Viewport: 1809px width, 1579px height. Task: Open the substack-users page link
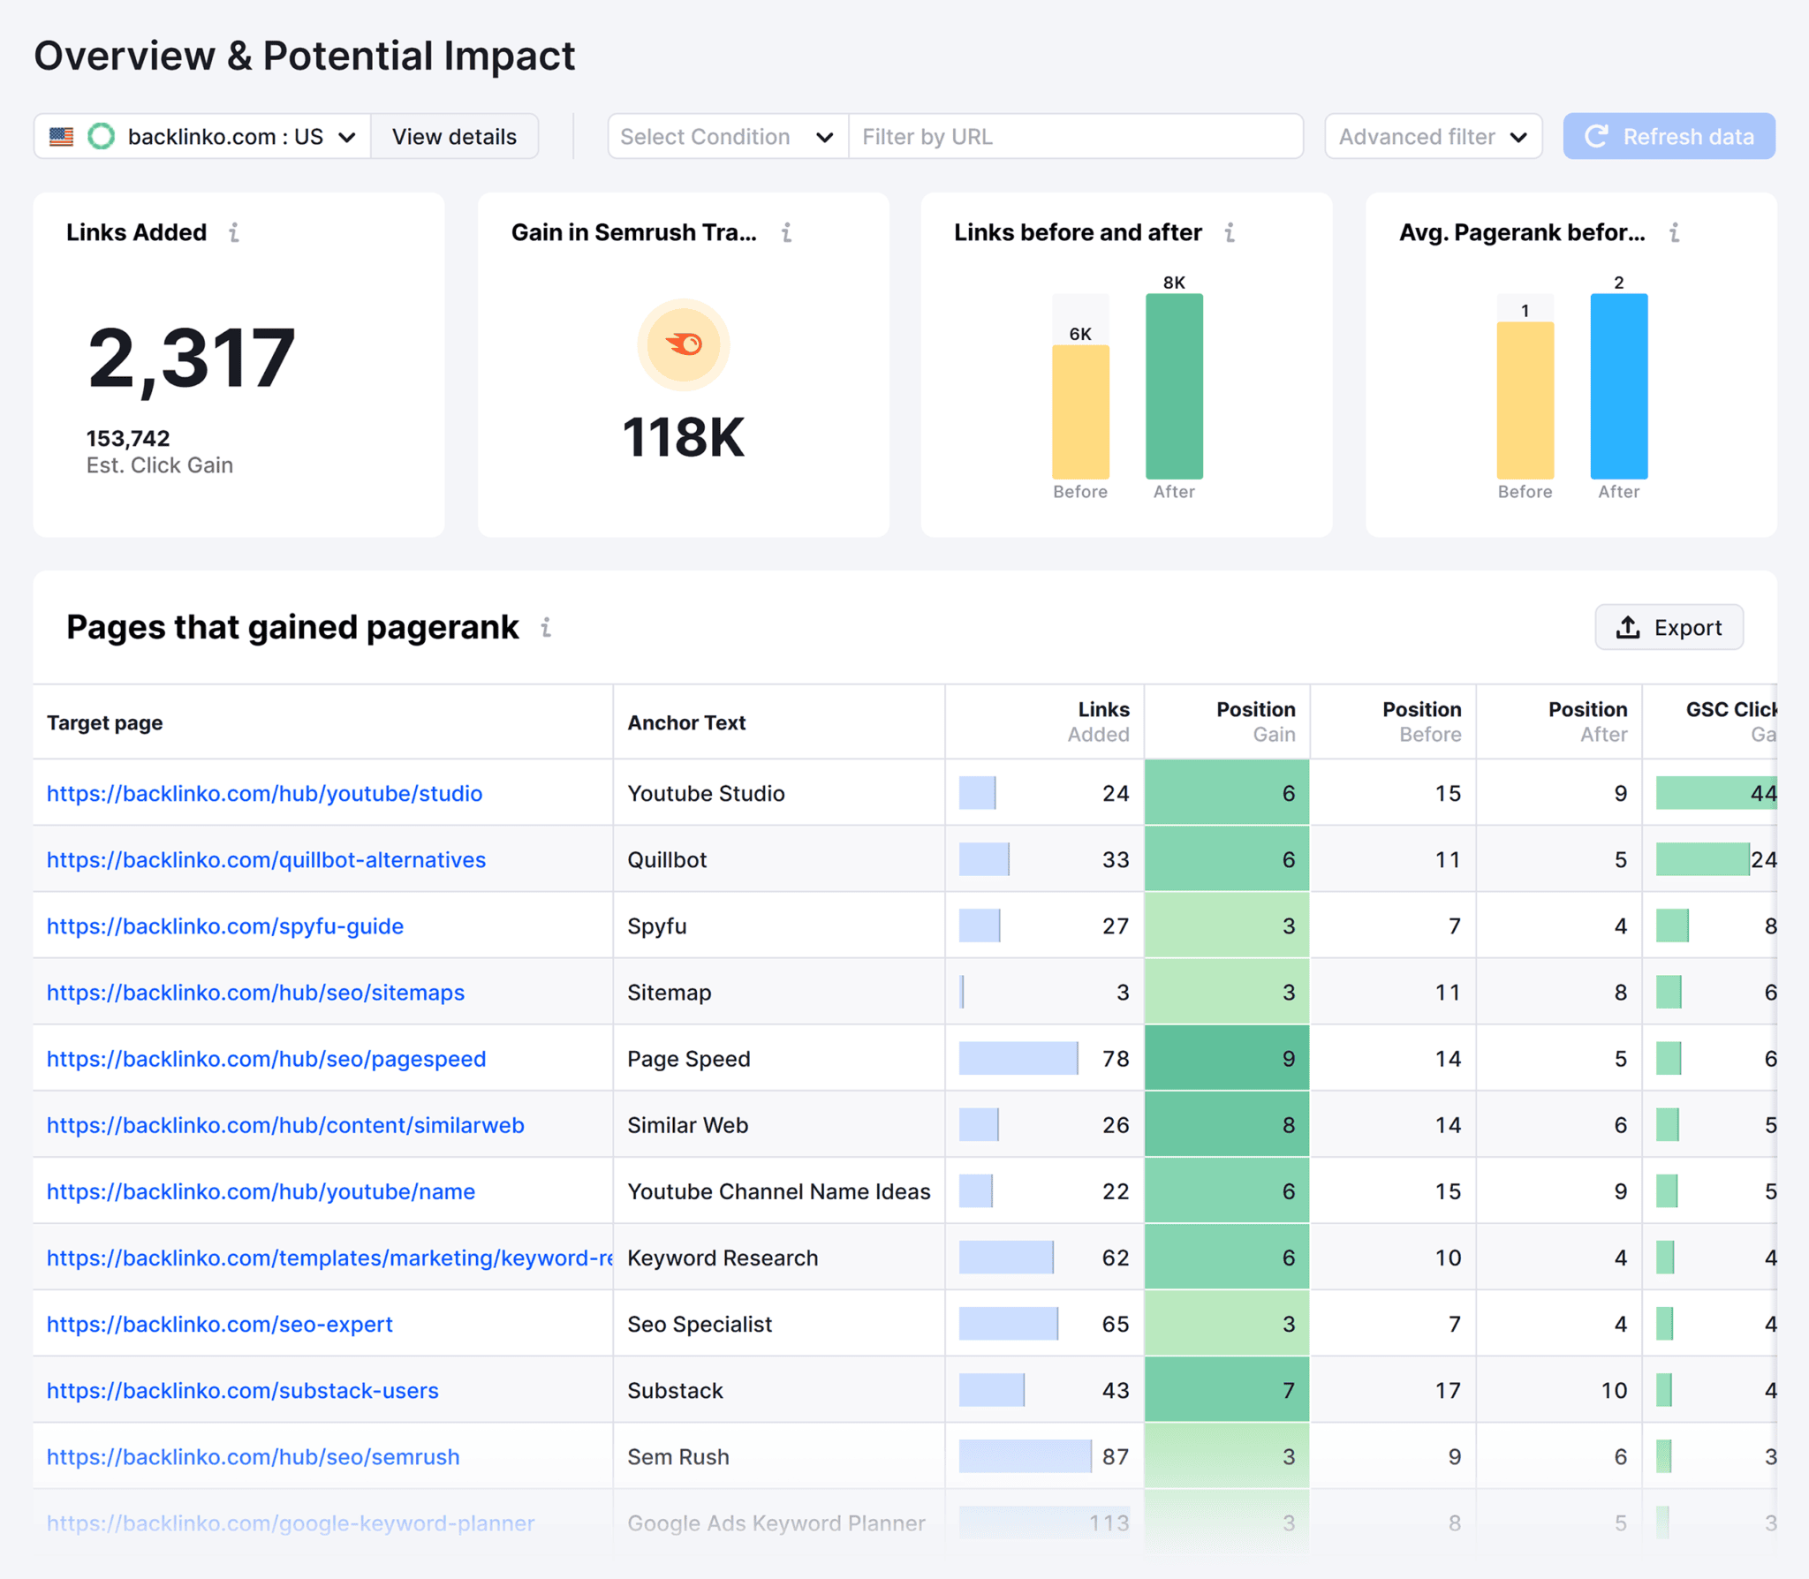click(243, 1390)
